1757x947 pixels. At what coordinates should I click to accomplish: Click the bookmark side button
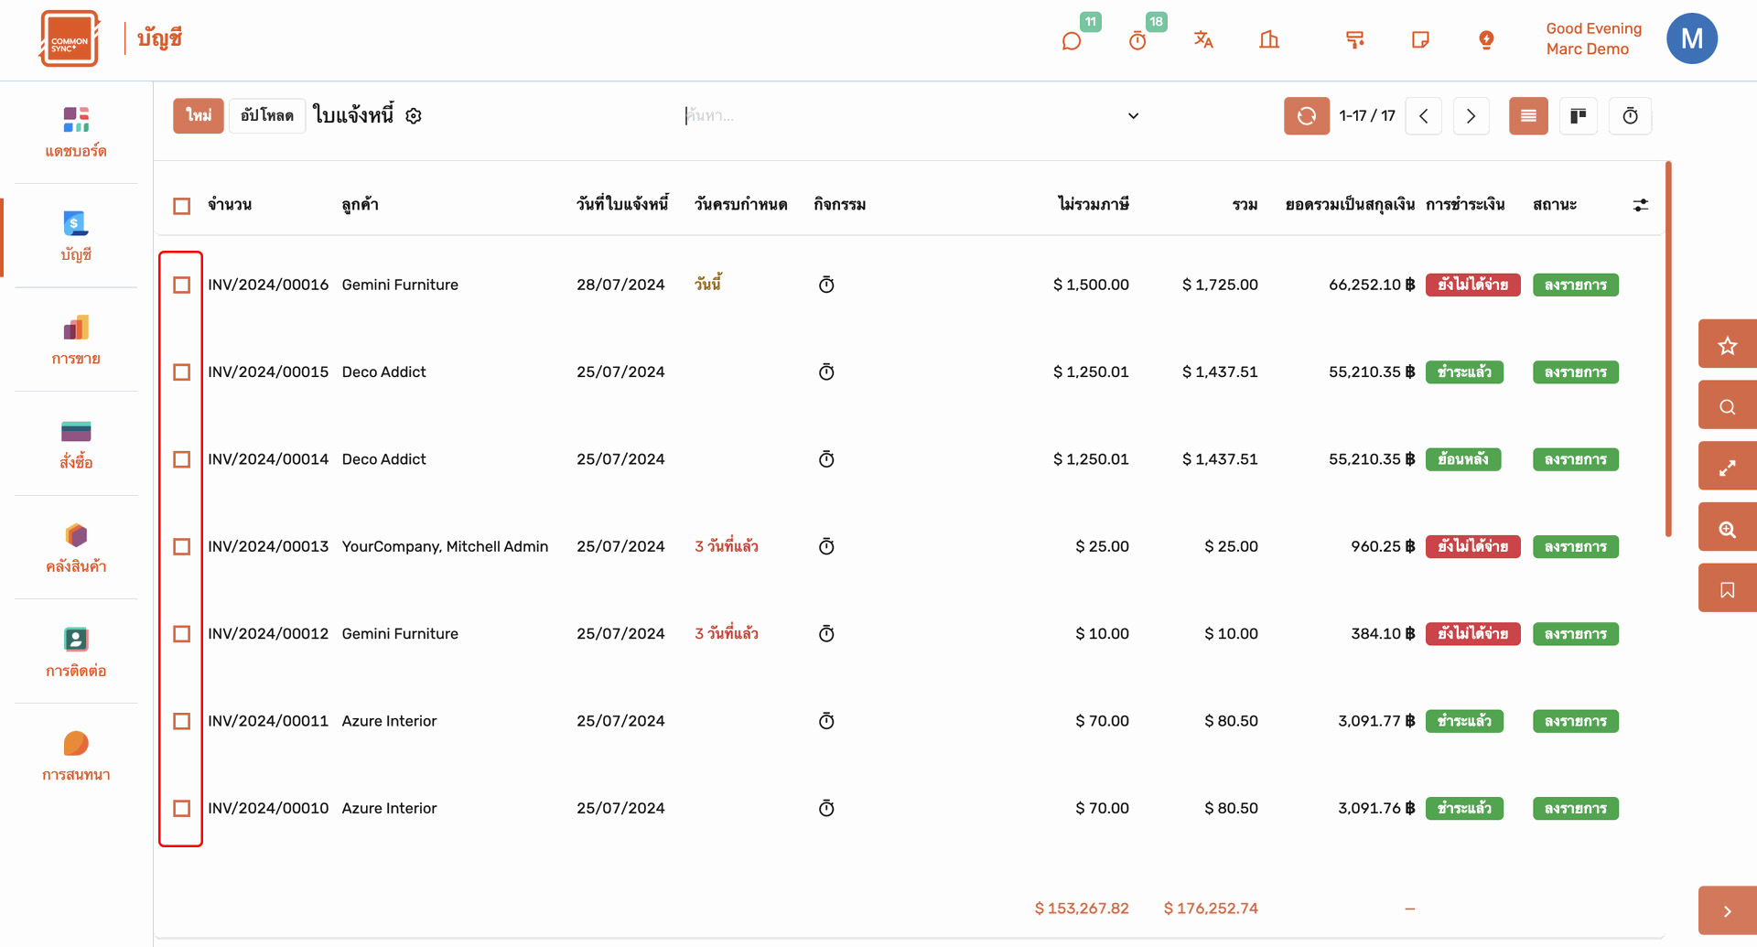pos(1727,589)
